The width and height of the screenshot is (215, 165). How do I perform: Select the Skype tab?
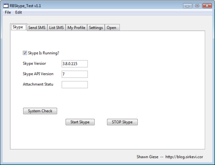click(18, 27)
